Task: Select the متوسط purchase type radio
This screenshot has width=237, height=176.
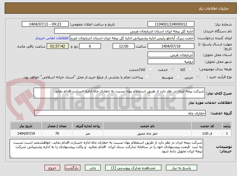Action: (x=178, y=77)
